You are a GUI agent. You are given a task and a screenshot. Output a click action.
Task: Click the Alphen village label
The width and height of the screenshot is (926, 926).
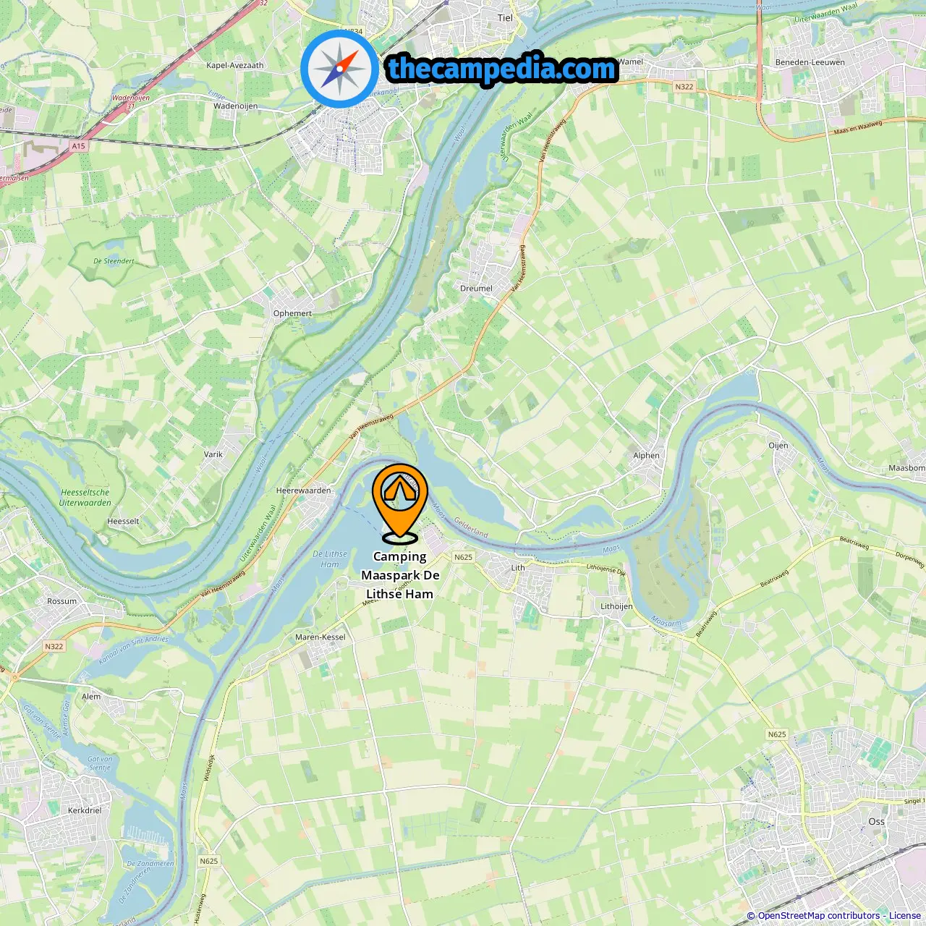tap(646, 456)
